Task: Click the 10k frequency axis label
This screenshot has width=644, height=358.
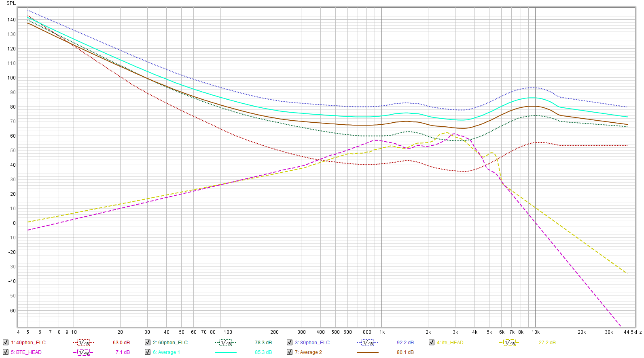Action: pos(536,332)
